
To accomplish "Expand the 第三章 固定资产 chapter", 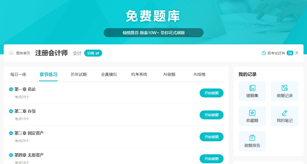I will tap(11, 133).
